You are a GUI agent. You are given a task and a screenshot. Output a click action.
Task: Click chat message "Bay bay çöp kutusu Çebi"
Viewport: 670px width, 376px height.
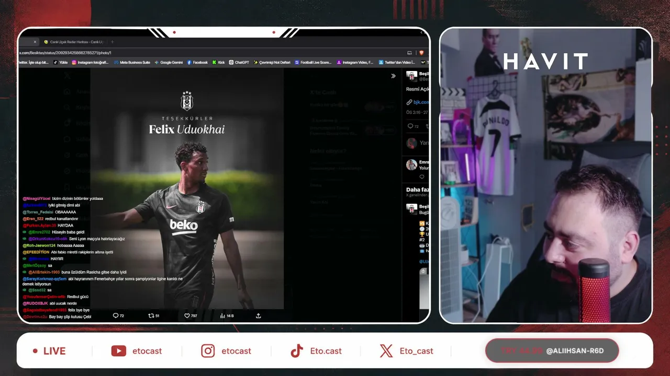71,317
